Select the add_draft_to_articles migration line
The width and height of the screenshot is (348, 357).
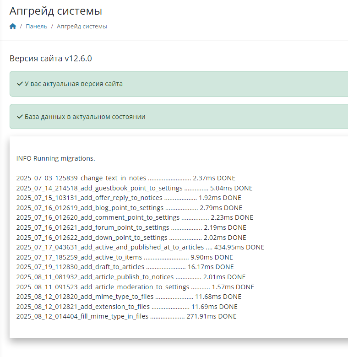point(125,267)
